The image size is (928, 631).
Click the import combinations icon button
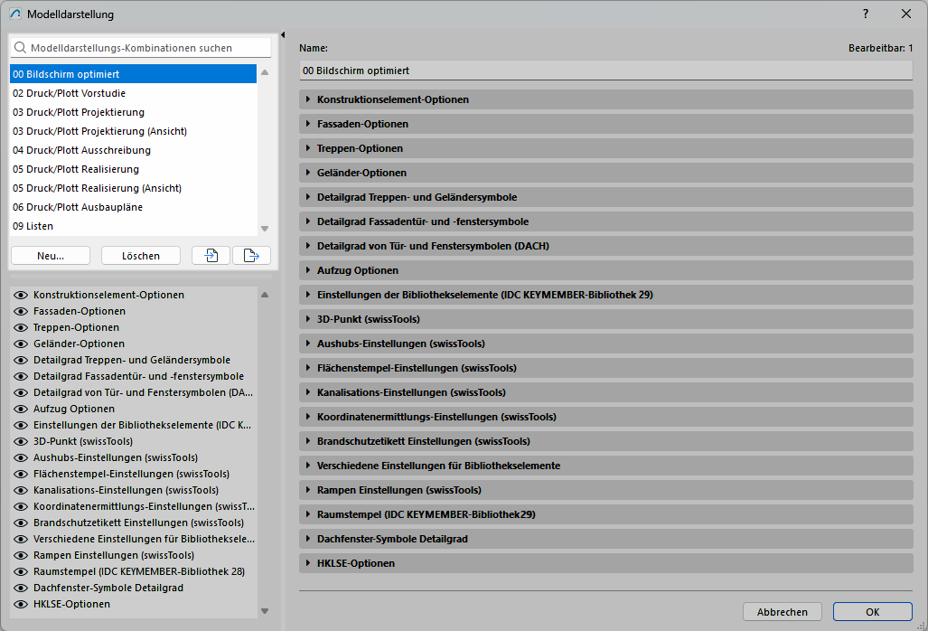point(211,256)
